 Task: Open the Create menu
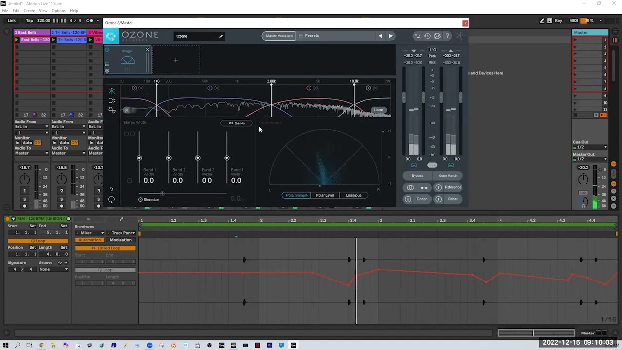(x=29, y=11)
